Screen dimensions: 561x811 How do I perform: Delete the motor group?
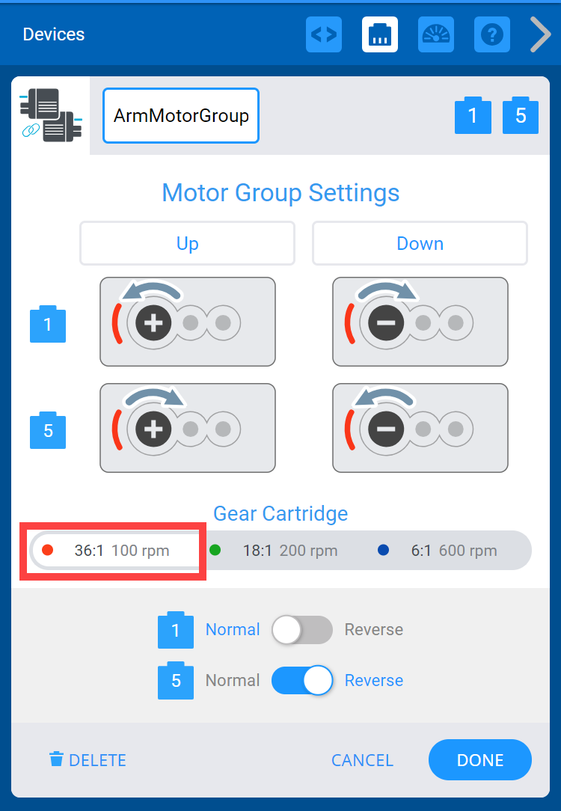tap(88, 760)
